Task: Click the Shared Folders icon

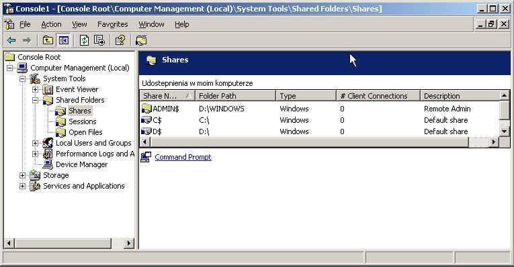Action: [x=48, y=100]
